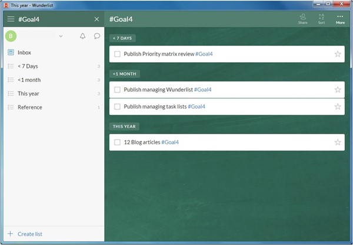Select 'Publish managing Wunderlist' task text
This screenshot has width=353, height=245.
[158, 90]
